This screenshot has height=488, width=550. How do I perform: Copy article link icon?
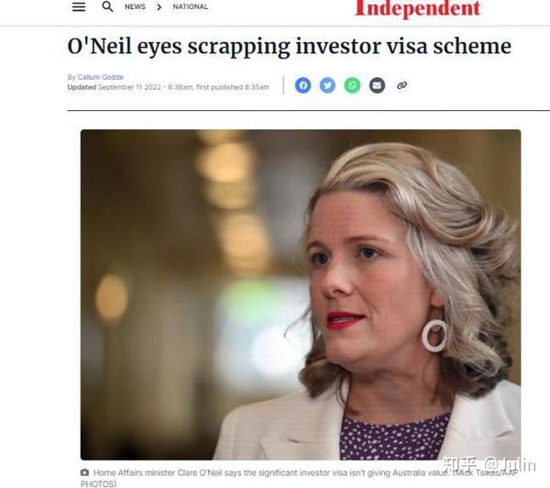tap(402, 85)
